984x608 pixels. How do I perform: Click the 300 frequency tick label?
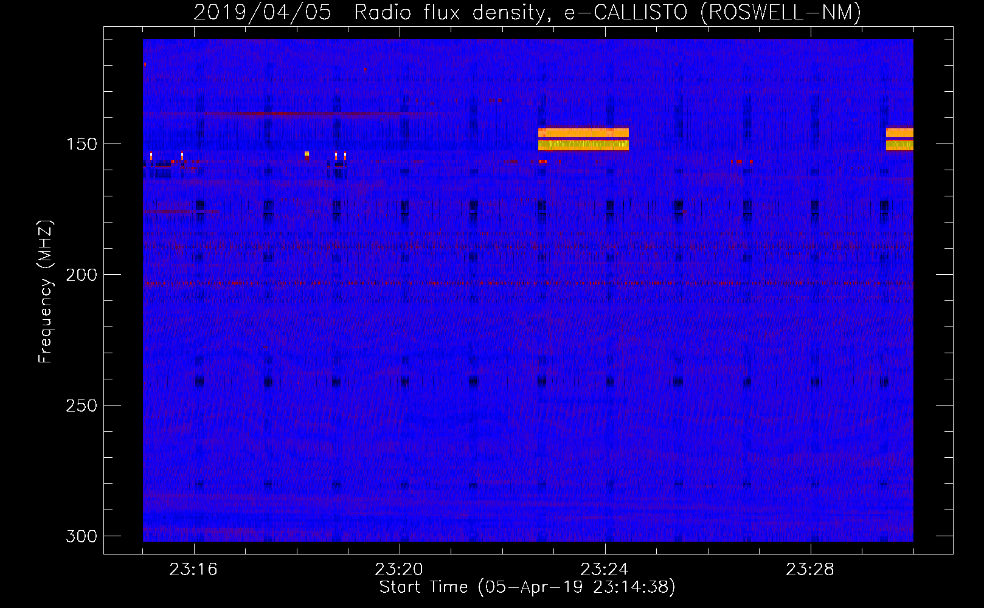[81, 536]
